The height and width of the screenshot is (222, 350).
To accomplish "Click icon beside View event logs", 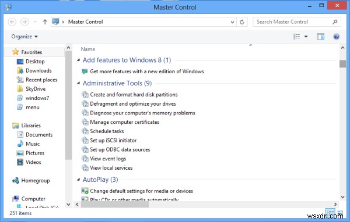I will [85, 159].
